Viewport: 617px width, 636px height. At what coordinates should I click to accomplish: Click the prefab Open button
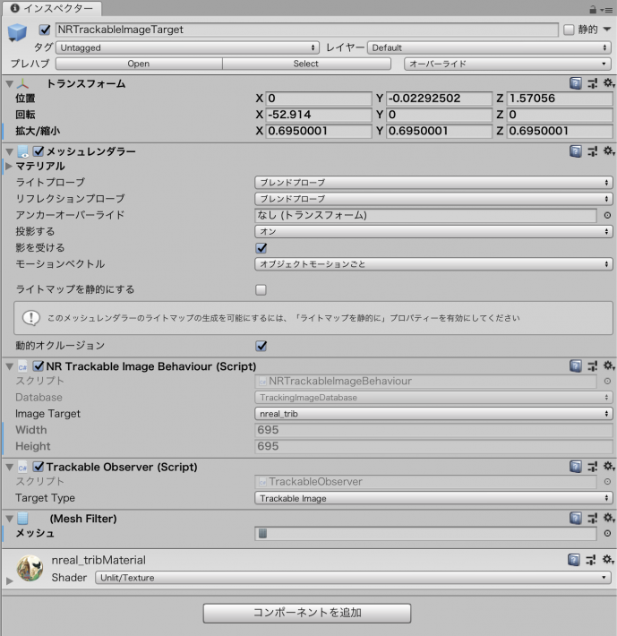tap(139, 64)
